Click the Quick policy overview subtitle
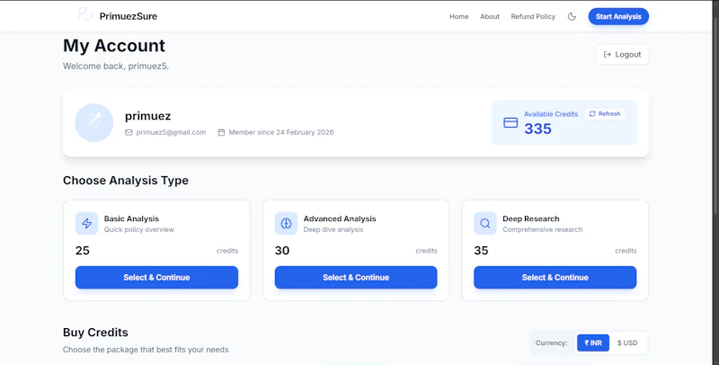The image size is (719, 365). tap(139, 230)
